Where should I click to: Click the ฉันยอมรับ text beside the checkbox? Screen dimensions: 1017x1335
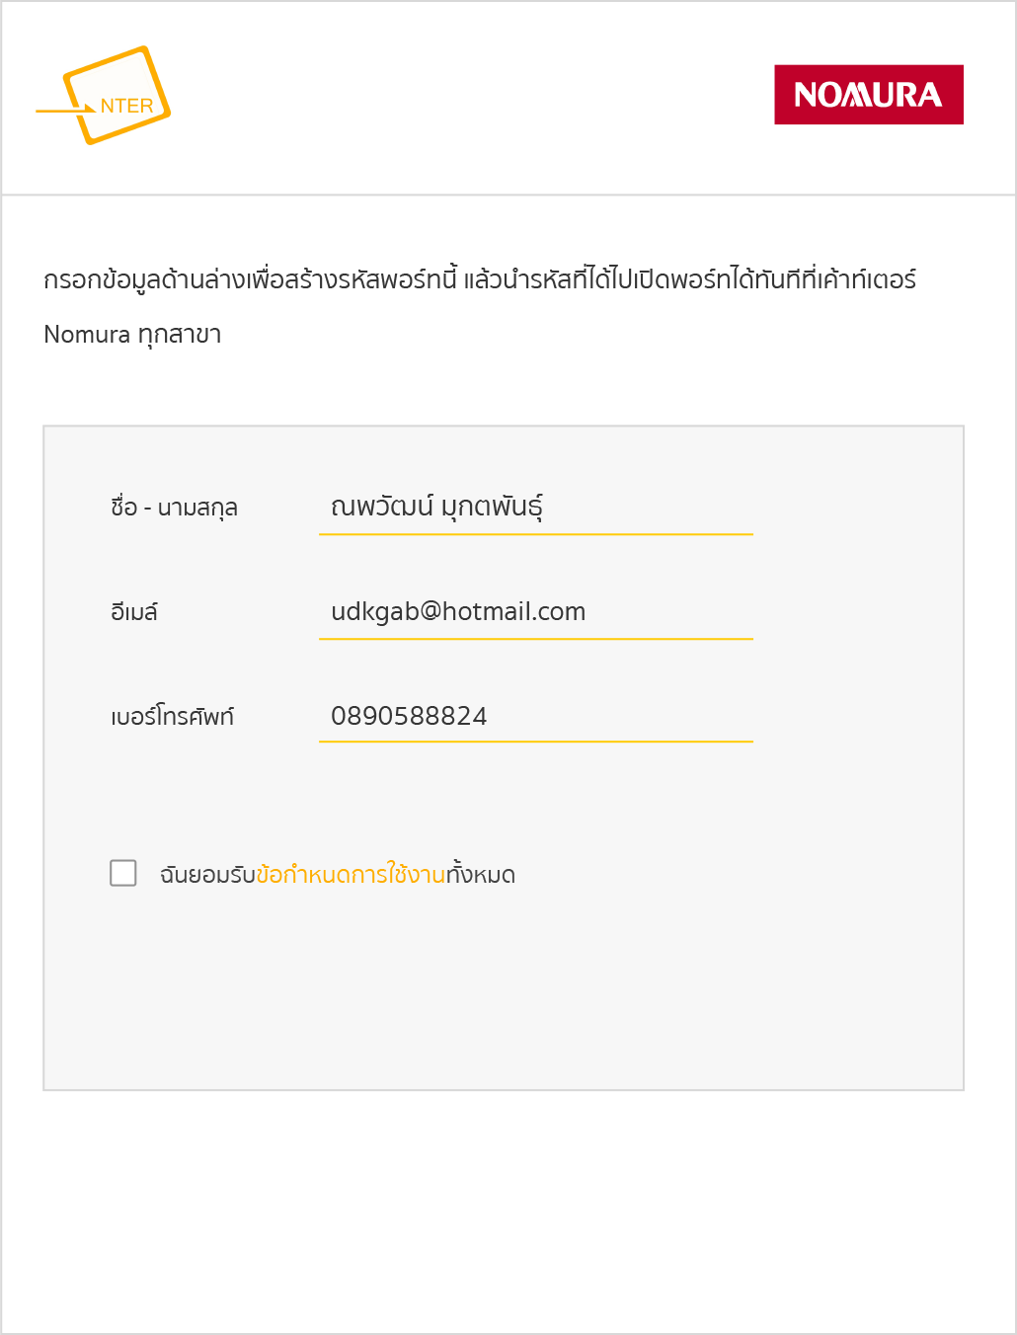pos(207,875)
